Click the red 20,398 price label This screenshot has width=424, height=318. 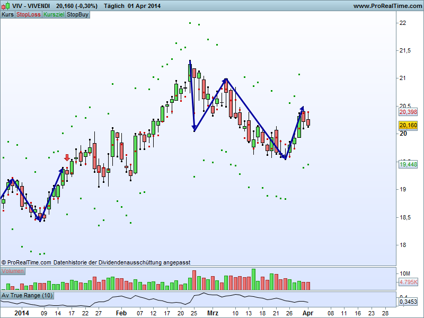coord(408,112)
